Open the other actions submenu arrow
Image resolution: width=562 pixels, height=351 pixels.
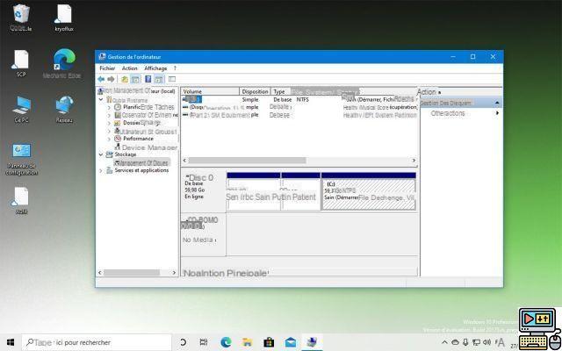[497, 113]
